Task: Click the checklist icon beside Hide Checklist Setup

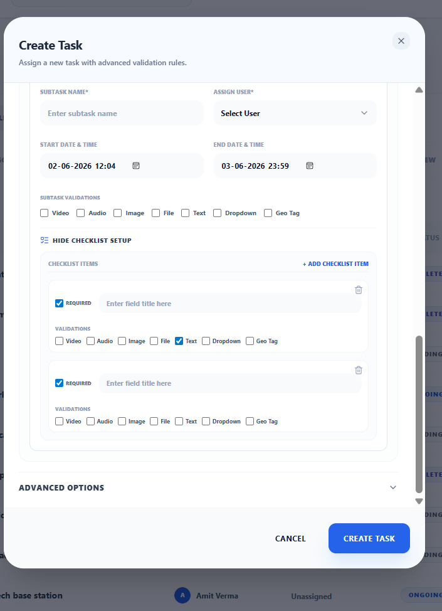Action: [45, 240]
